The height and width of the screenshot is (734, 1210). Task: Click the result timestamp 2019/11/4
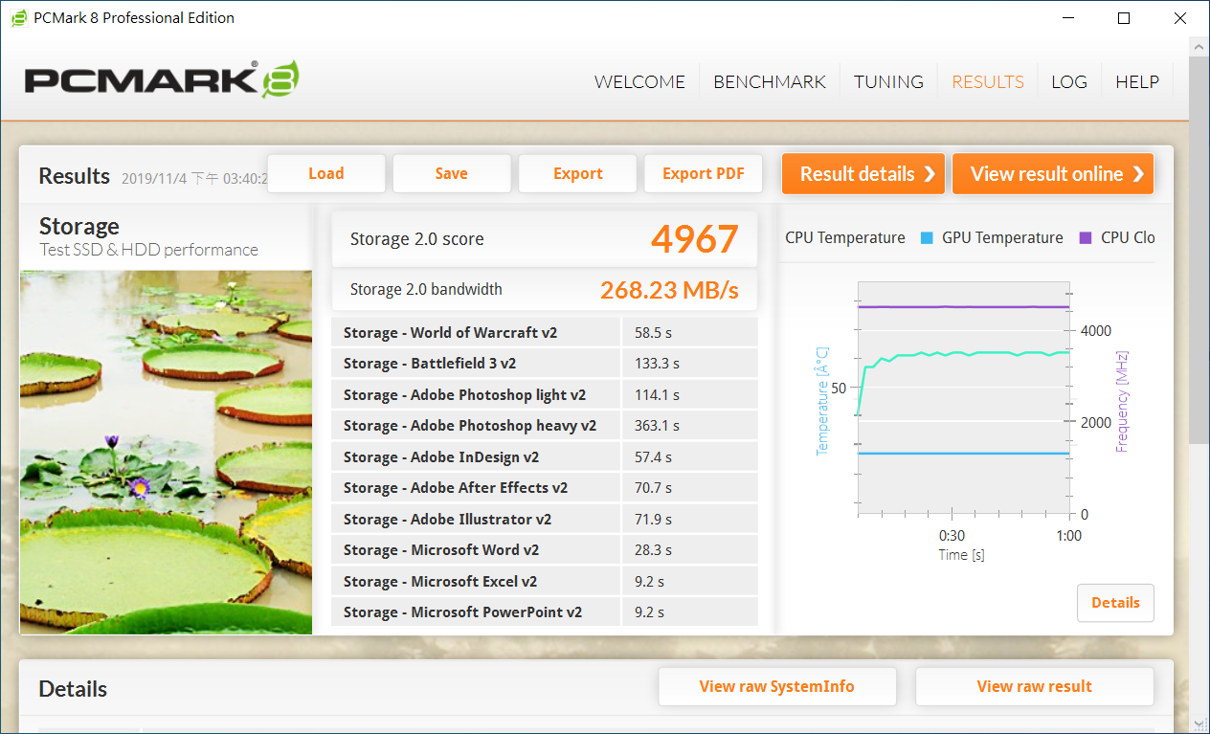(x=194, y=178)
